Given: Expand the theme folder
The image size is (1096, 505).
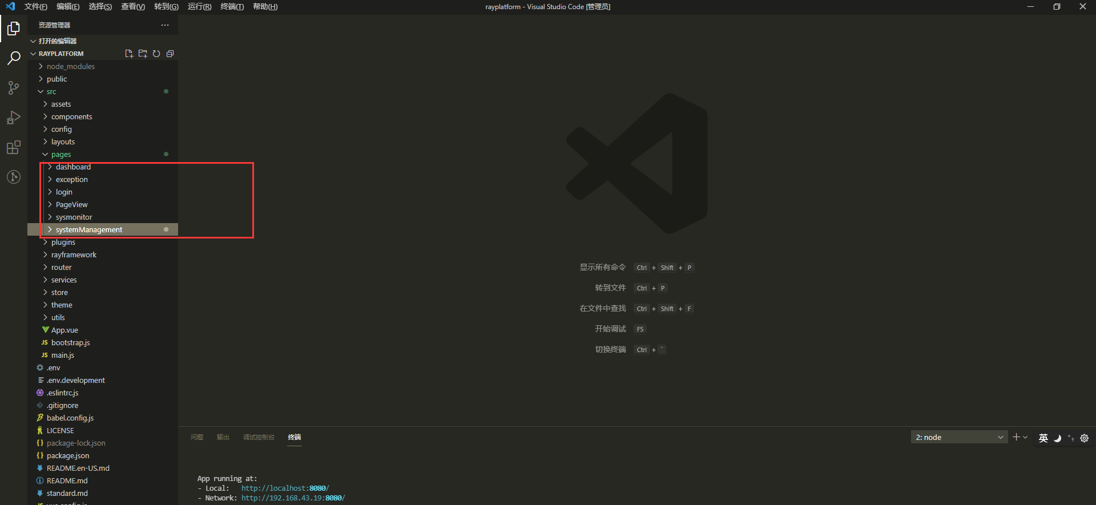Looking at the screenshot, I should tap(103, 305).
